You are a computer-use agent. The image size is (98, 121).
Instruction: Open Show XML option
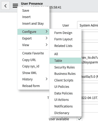click(33, 73)
